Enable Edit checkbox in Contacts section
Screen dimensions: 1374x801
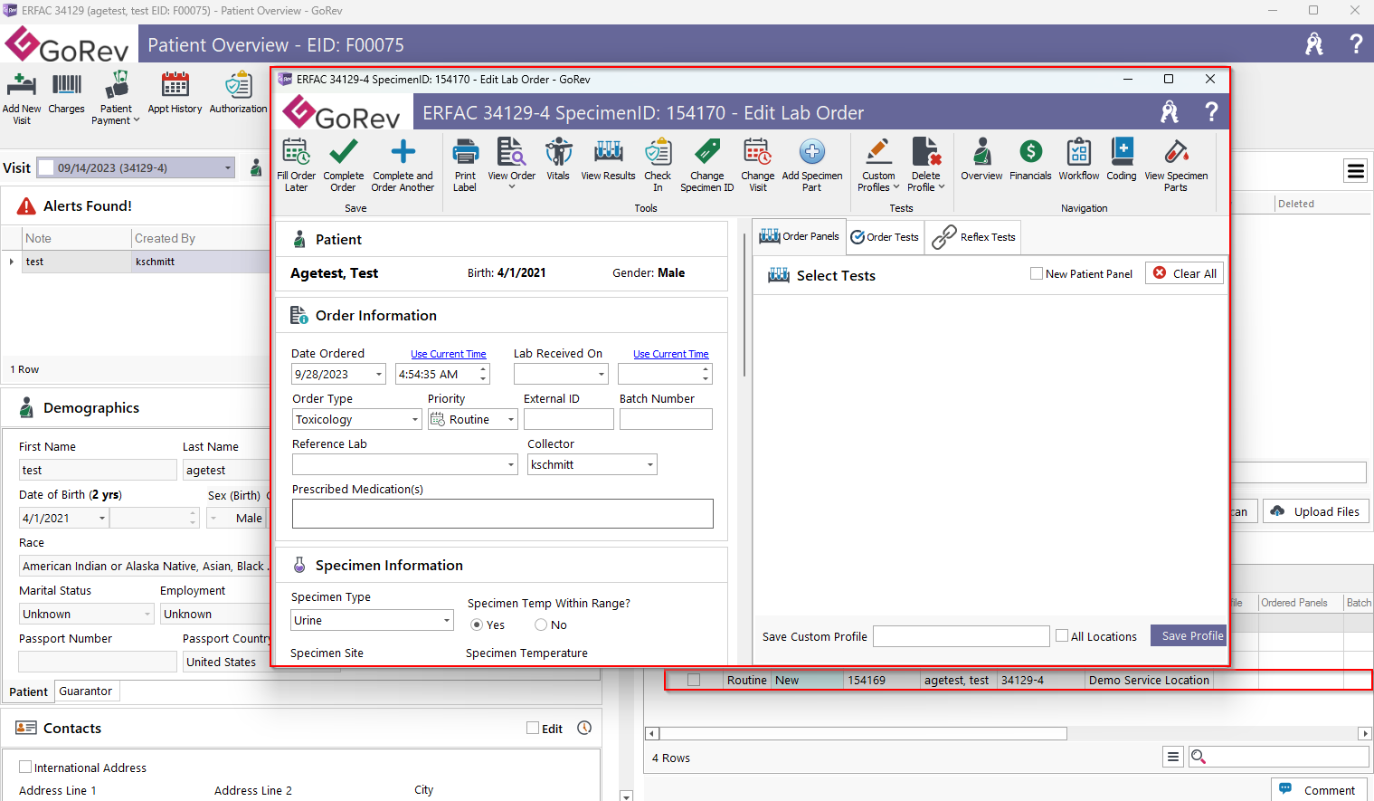(x=533, y=728)
